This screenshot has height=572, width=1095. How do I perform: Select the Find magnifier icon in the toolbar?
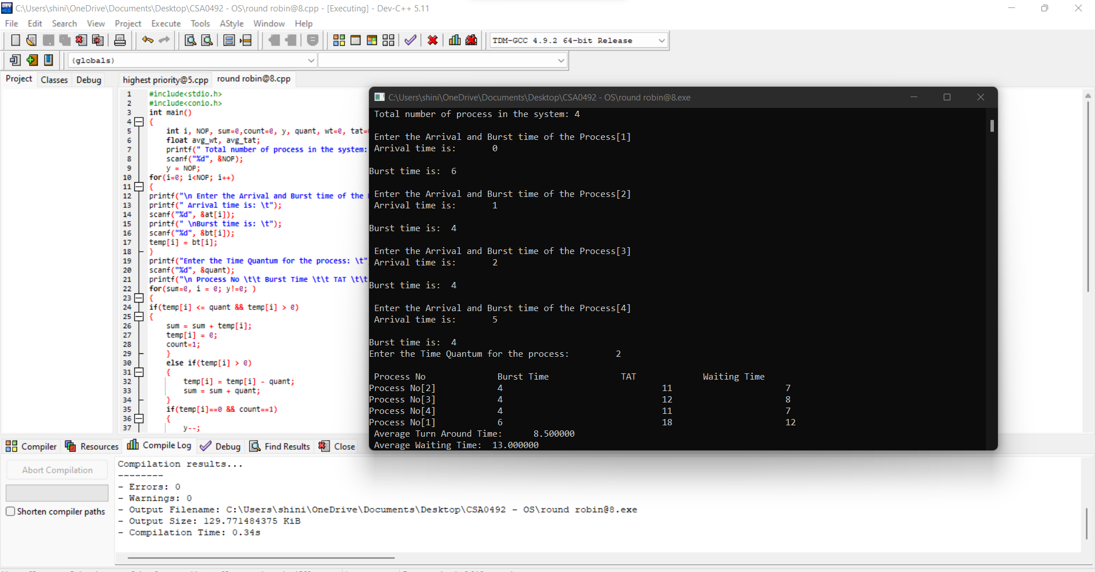tap(190, 40)
